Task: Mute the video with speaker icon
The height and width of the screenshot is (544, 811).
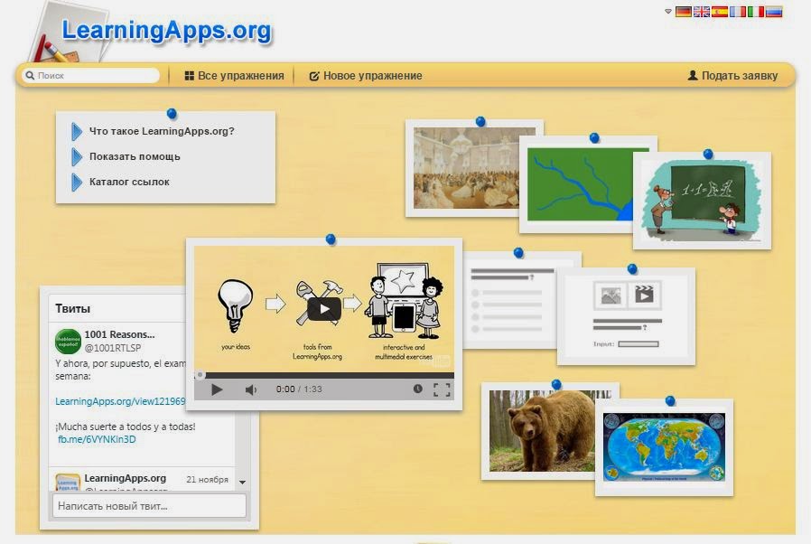Action: (x=251, y=389)
